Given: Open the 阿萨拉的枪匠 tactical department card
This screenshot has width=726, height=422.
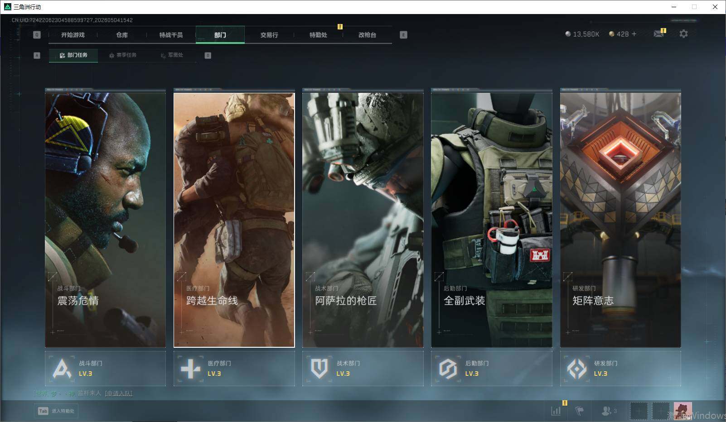Looking at the screenshot, I should point(363,220).
